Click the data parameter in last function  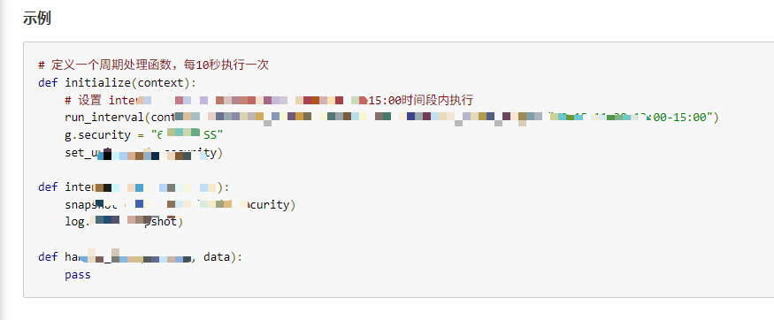click(x=217, y=257)
